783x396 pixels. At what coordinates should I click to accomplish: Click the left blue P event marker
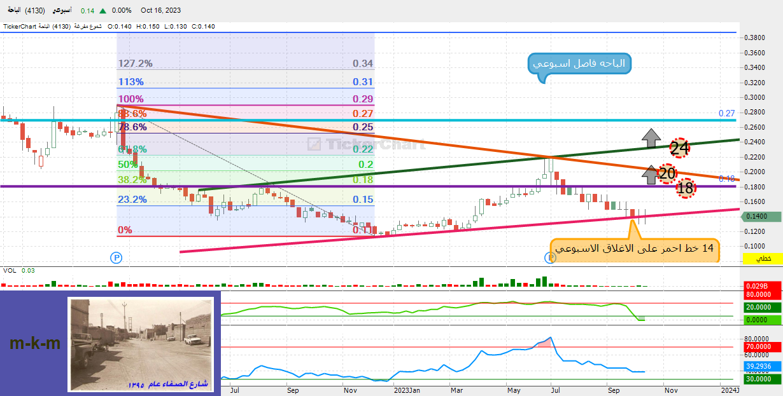[116, 257]
